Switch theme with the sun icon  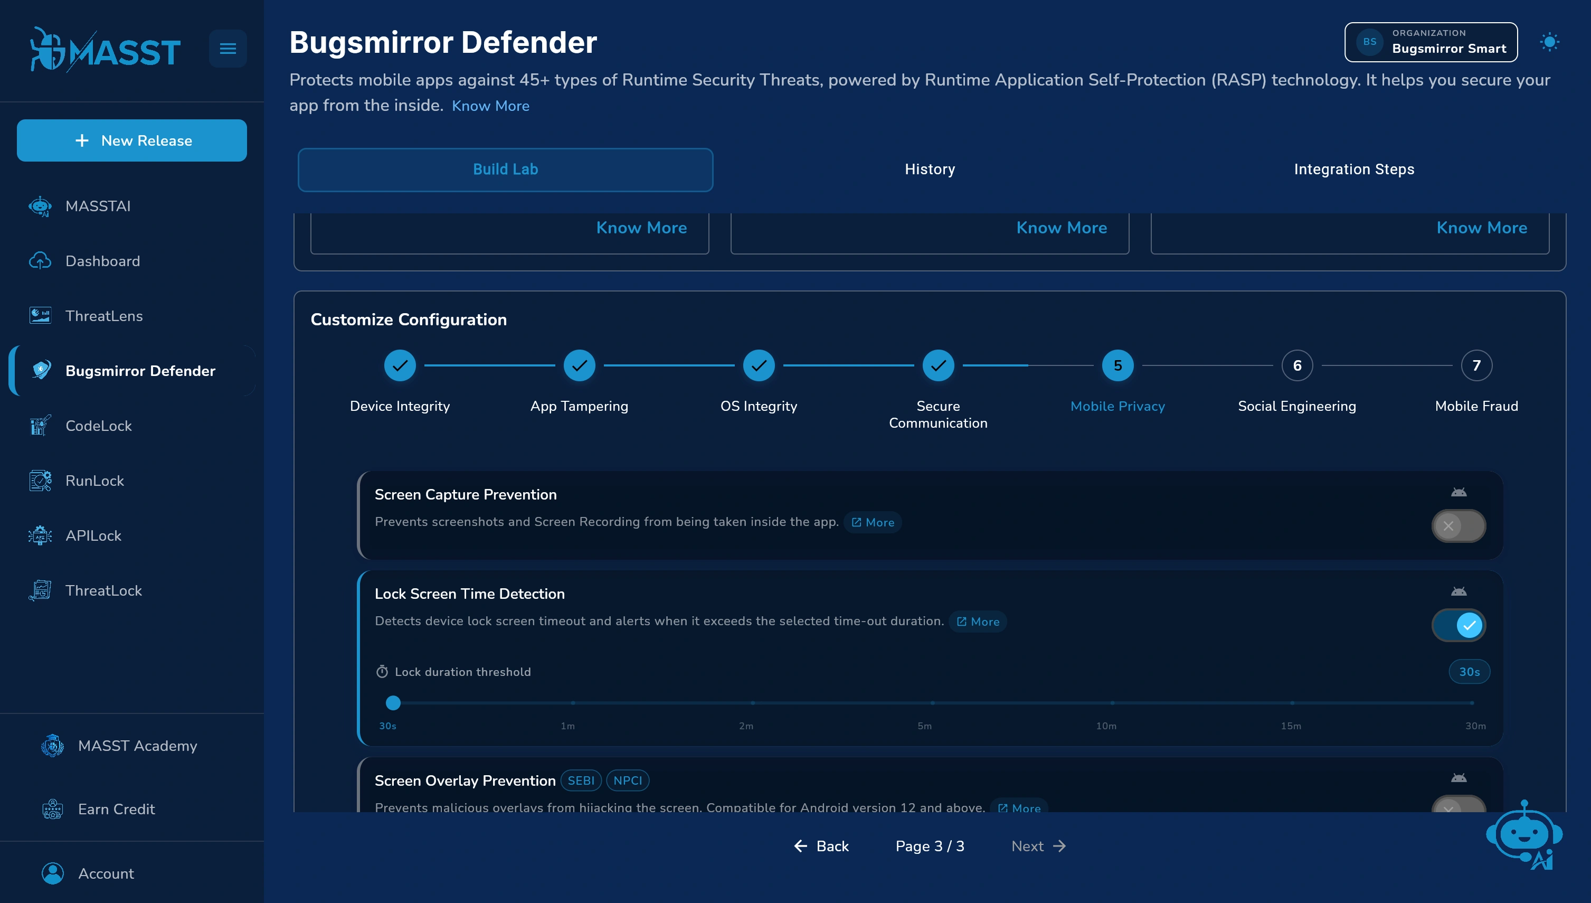point(1549,42)
